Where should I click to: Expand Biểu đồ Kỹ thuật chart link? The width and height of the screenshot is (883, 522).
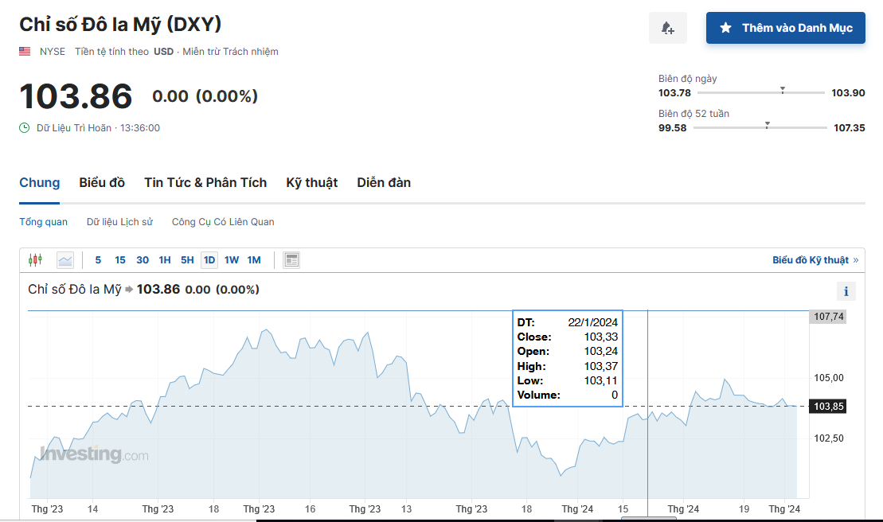point(815,260)
